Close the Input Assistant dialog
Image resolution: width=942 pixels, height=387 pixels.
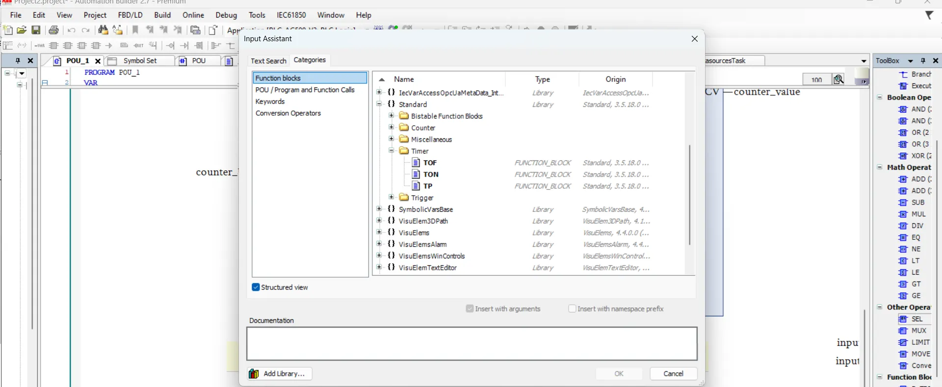694,39
